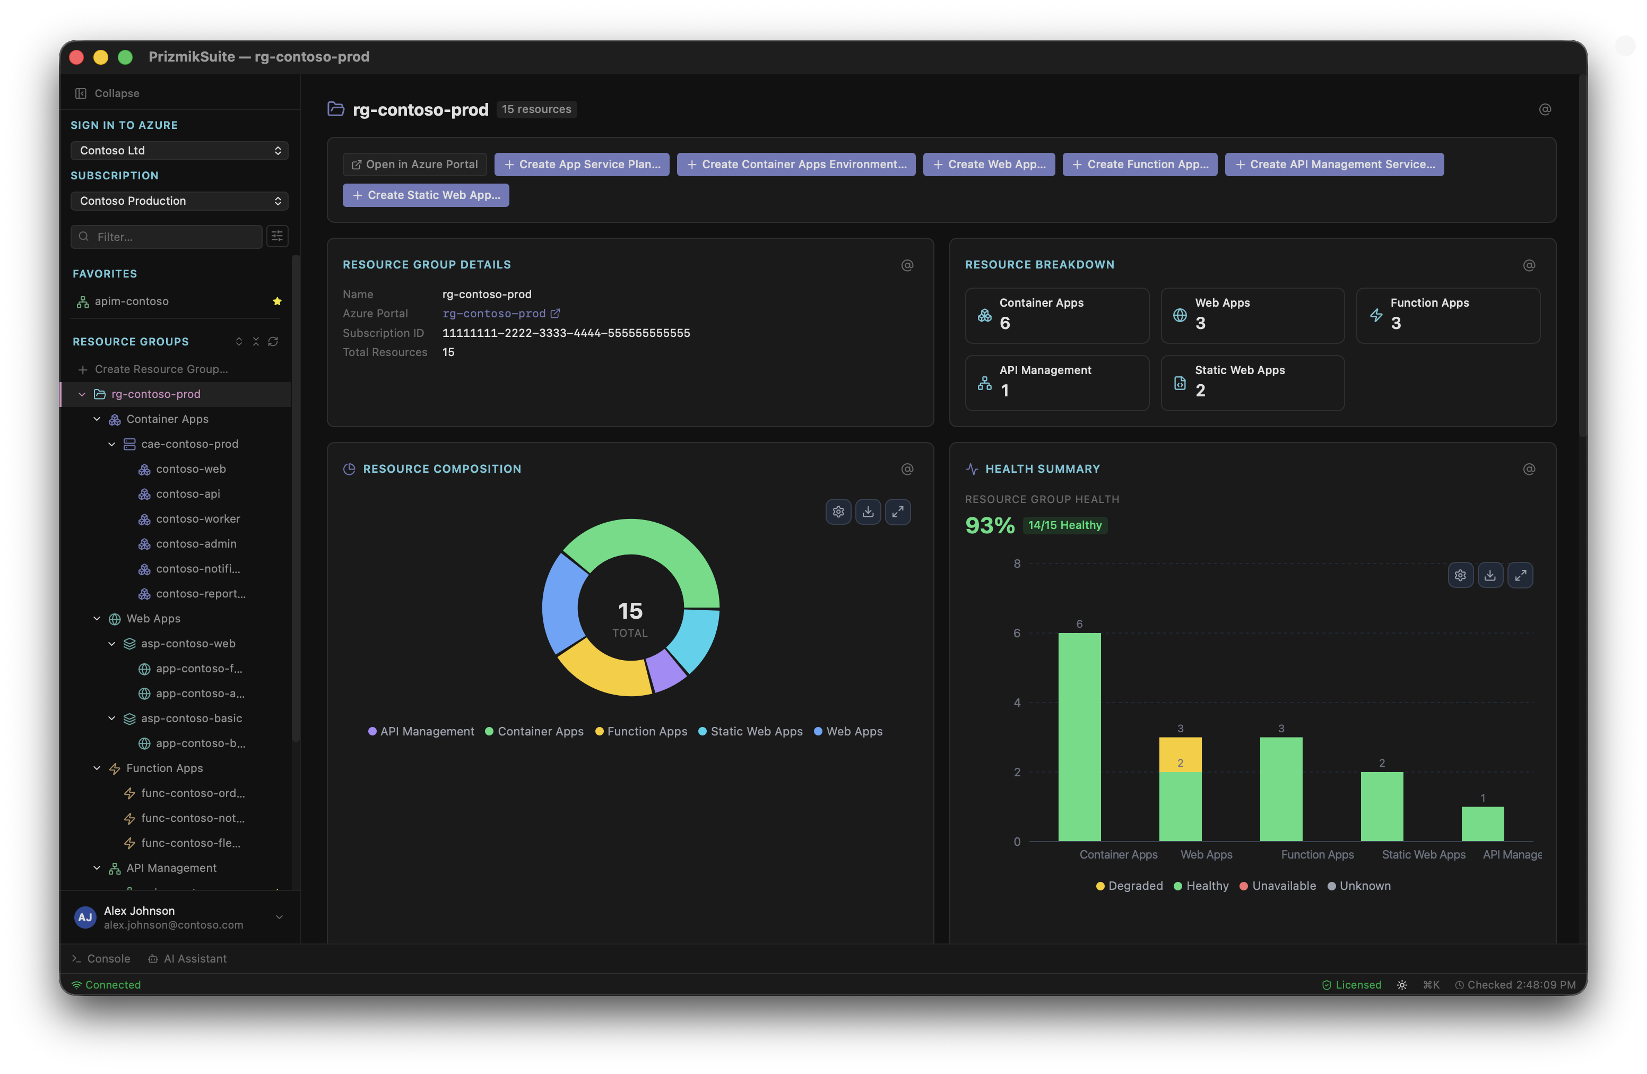Collapse asp-contoso-web plan node
The width and height of the screenshot is (1647, 1074).
(x=111, y=644)
